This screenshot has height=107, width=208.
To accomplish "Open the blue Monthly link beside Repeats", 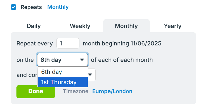I will pyautogui.click(x=58, y=7).
